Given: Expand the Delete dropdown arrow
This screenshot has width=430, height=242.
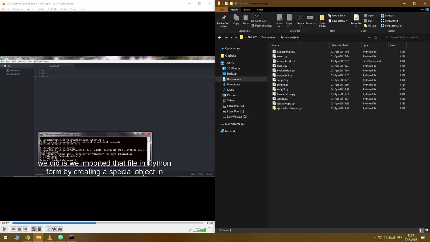Looking at the screenshot, I should point(300,26).
